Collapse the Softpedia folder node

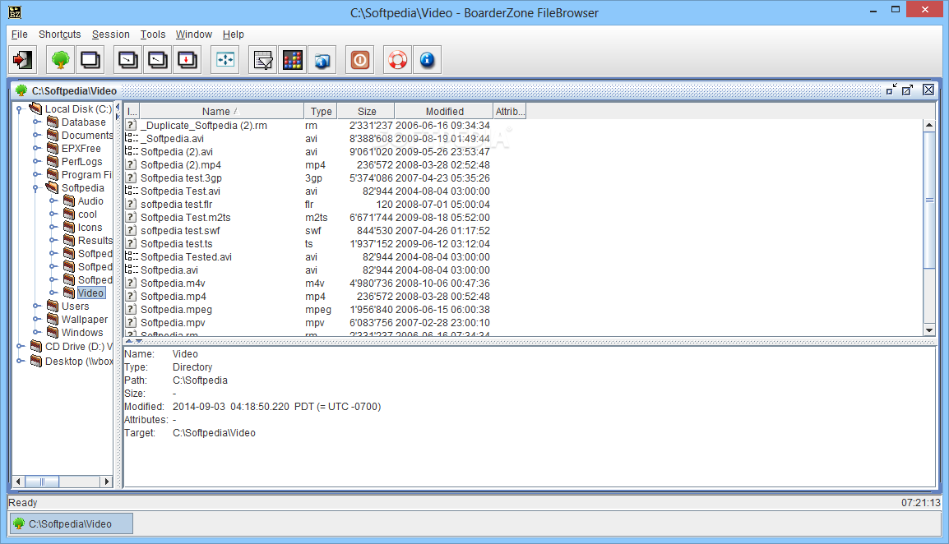point(35,188)
